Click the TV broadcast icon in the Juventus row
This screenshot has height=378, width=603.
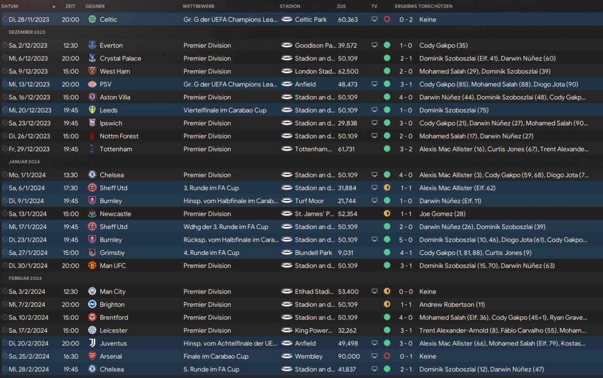point(375,344)
